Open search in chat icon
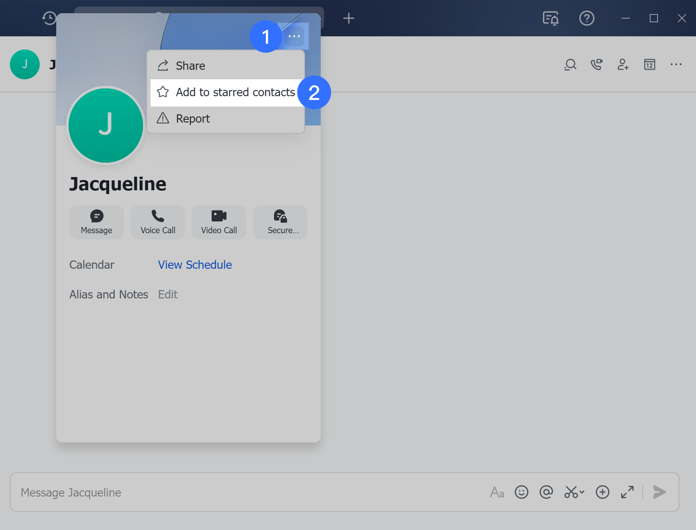 [570, 65]
